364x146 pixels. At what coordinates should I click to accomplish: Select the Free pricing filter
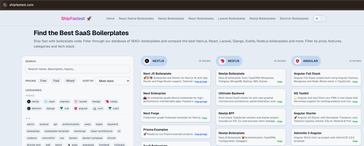pos(43,81)
